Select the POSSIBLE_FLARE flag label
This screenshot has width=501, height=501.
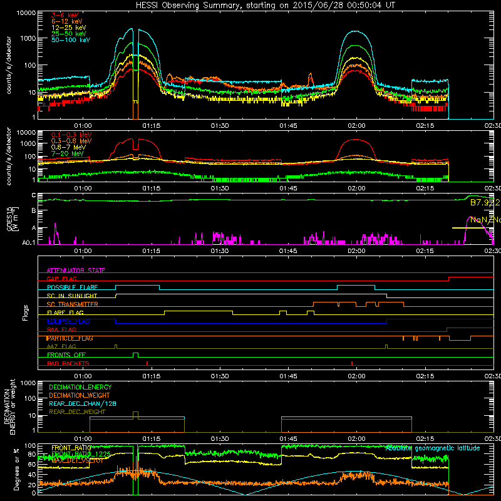pyautogui.click(x=72, y=287)
